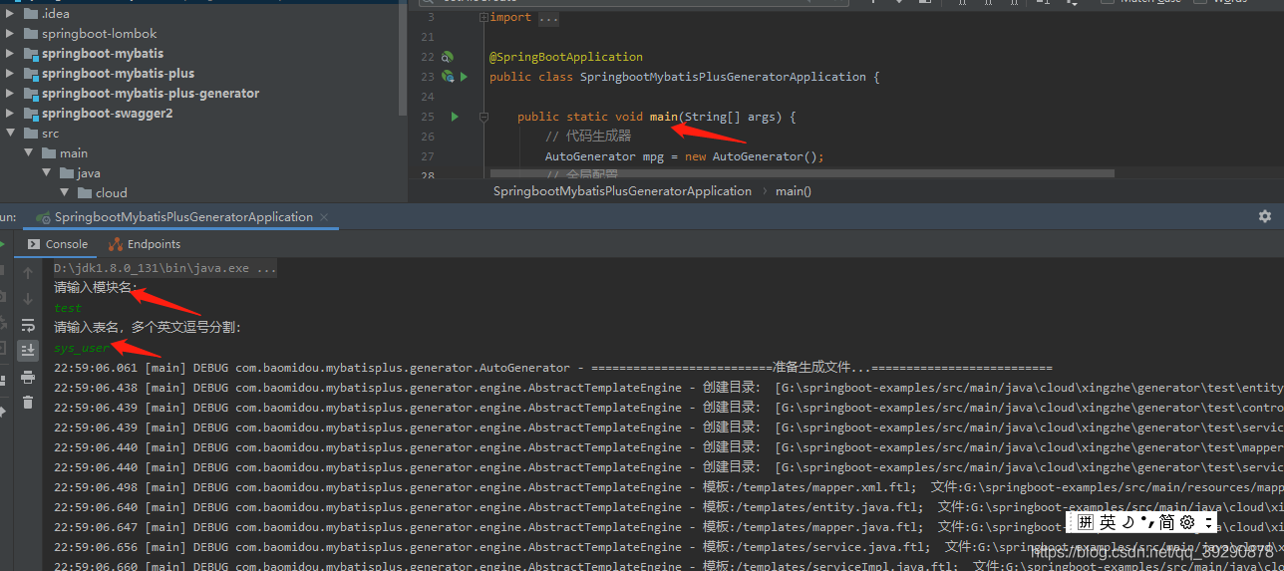Expand springboot-mybatis module arrow
The image size is (1284, 571).
[10, 53]
